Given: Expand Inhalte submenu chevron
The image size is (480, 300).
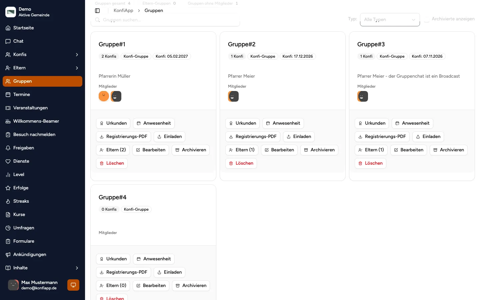Looking at the screenshot, I should tap(77, 268).
